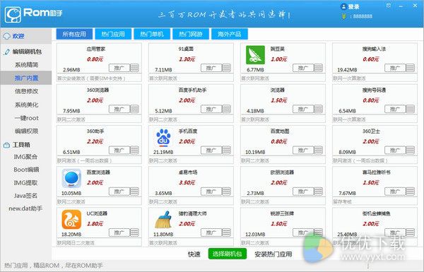Open the list icon on 手机百度 card
Image resolution: width=424 pixels, height=272 pixels.
click(x=226, y=150)
